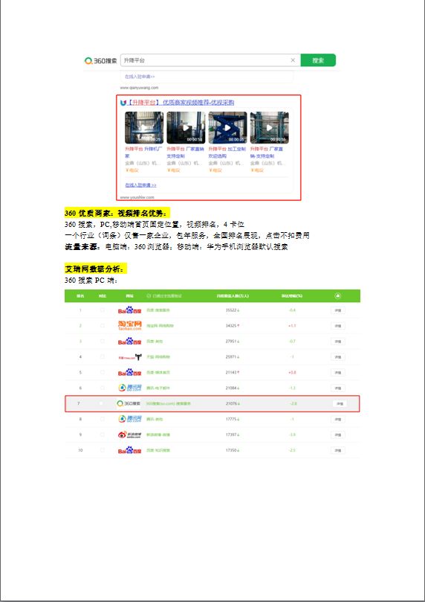Click the green 搜索 button
The image size is (425, 602).
(318, 60)
